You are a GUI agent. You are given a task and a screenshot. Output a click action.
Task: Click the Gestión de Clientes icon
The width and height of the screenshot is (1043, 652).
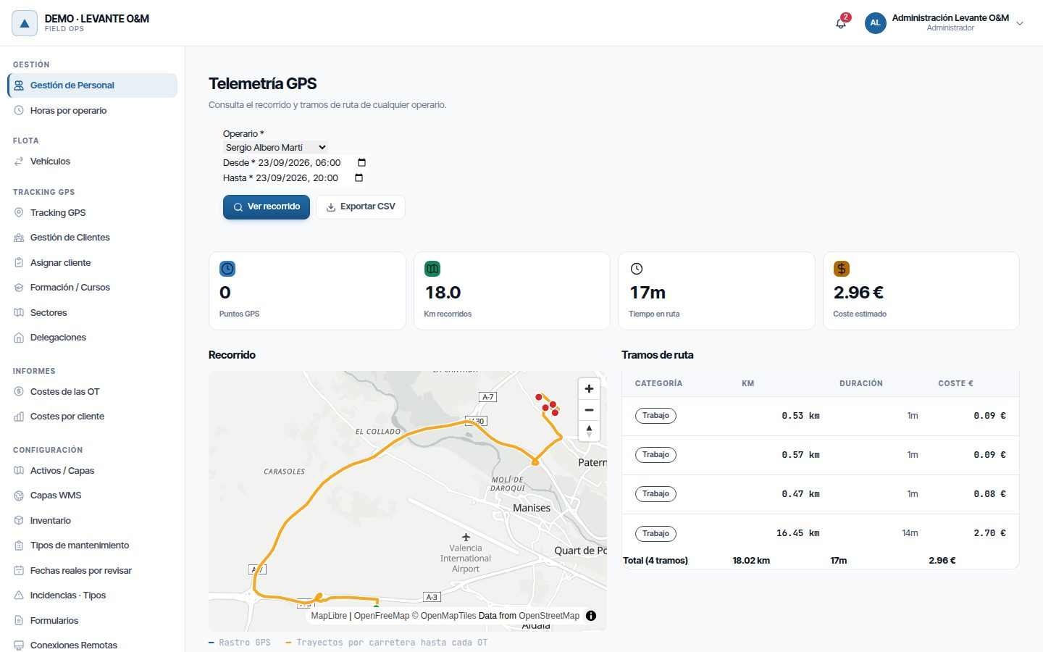tap(19, 238)
